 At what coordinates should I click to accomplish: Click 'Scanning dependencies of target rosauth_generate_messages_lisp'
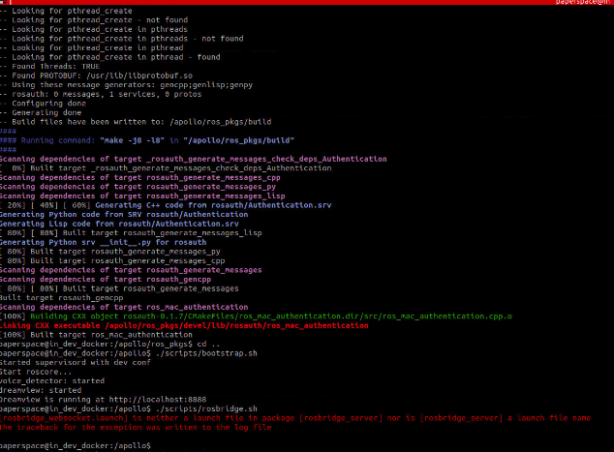click(142, 196)
